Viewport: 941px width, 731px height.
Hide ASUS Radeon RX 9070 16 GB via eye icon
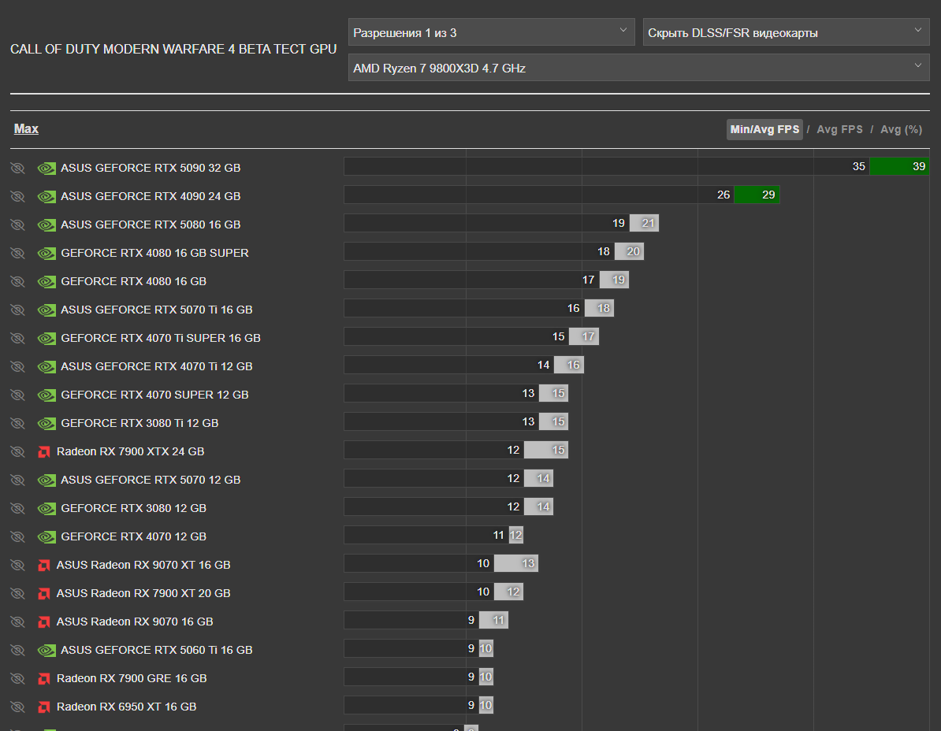17,622
